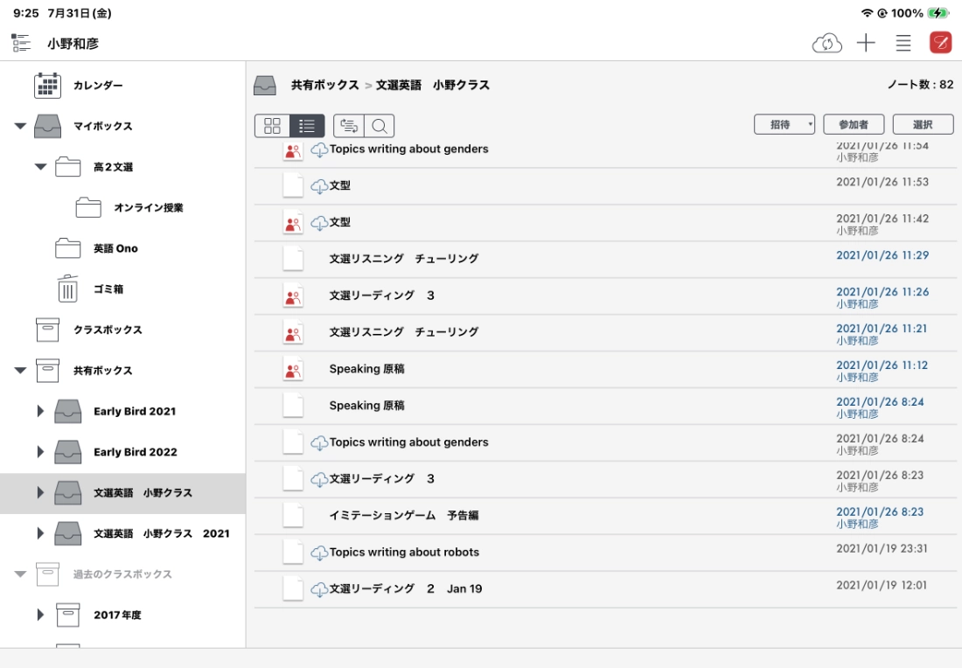
Task: Click the ノート数 : 82 counter
Action: point(920,85)
